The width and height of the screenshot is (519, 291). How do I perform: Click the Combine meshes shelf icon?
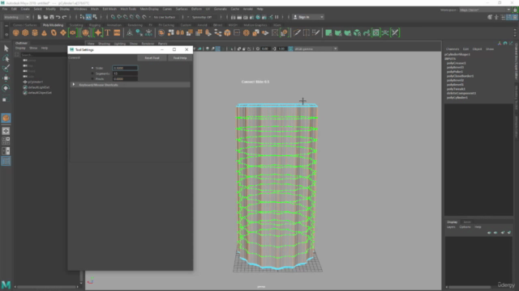[161, 32]
